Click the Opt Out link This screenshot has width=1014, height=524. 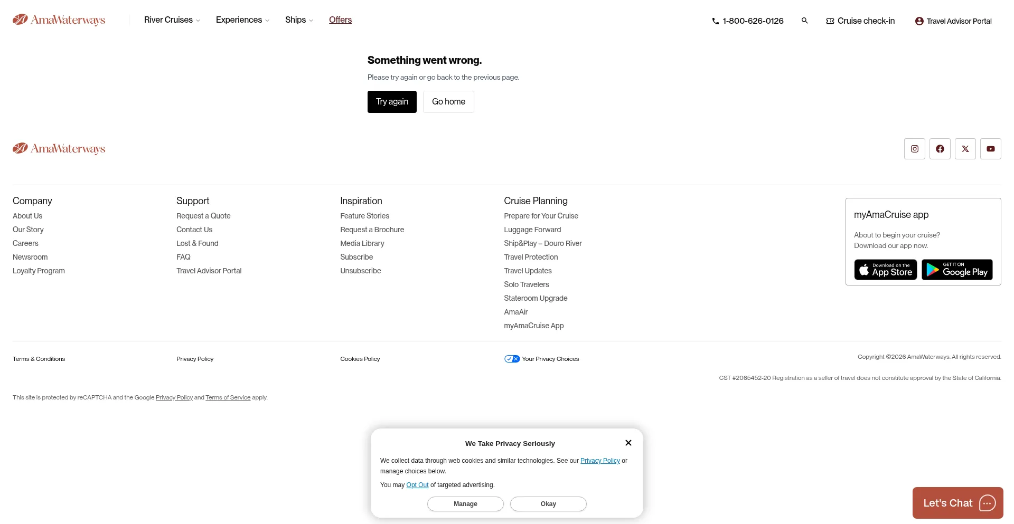(417, 485)
